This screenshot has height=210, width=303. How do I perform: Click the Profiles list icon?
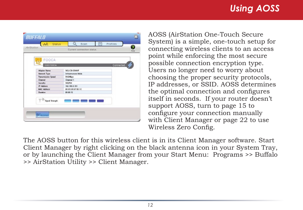pos(100,44)
